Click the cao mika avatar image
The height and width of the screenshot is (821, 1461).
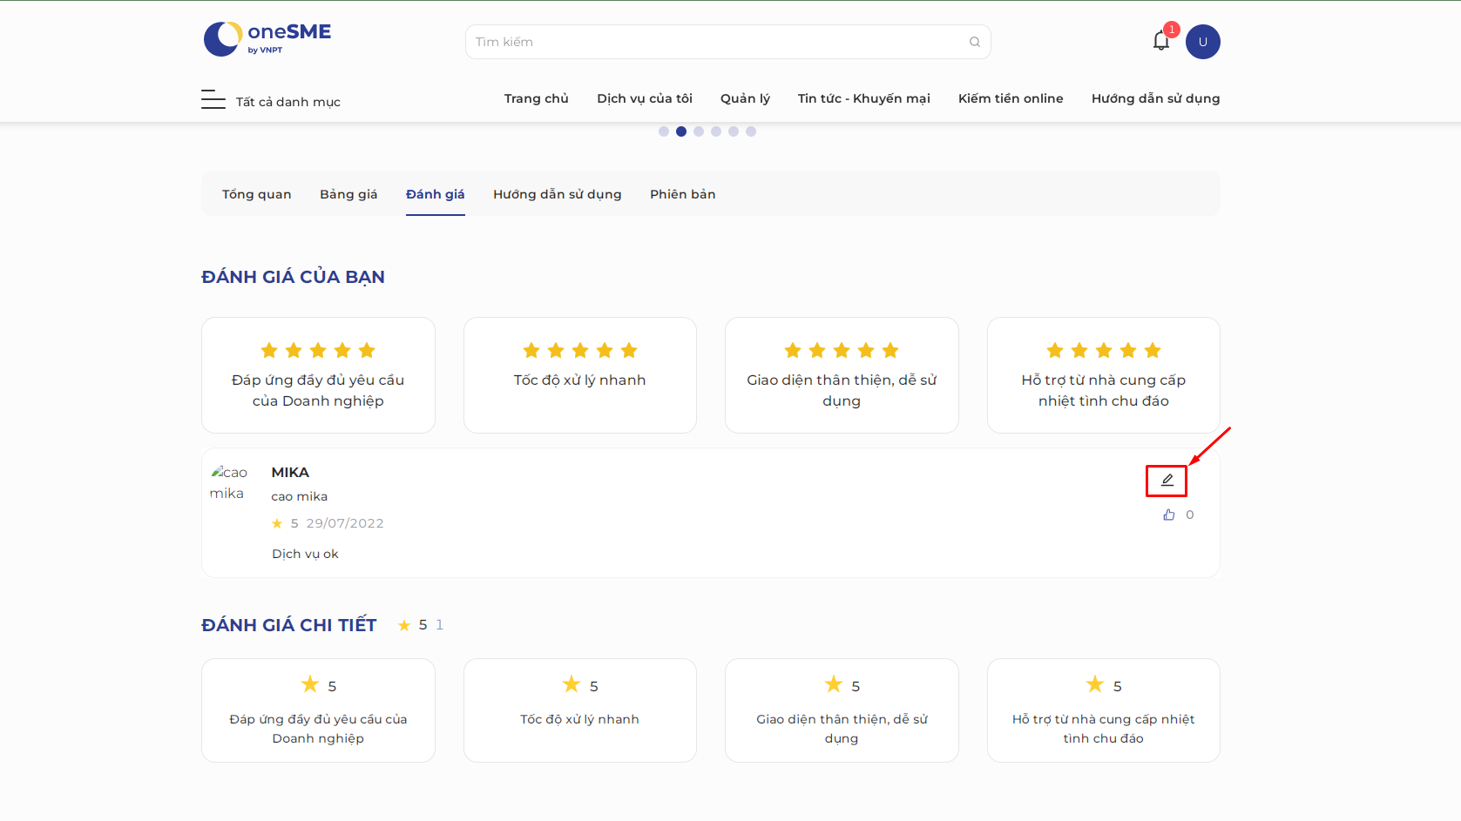[228, 482]
